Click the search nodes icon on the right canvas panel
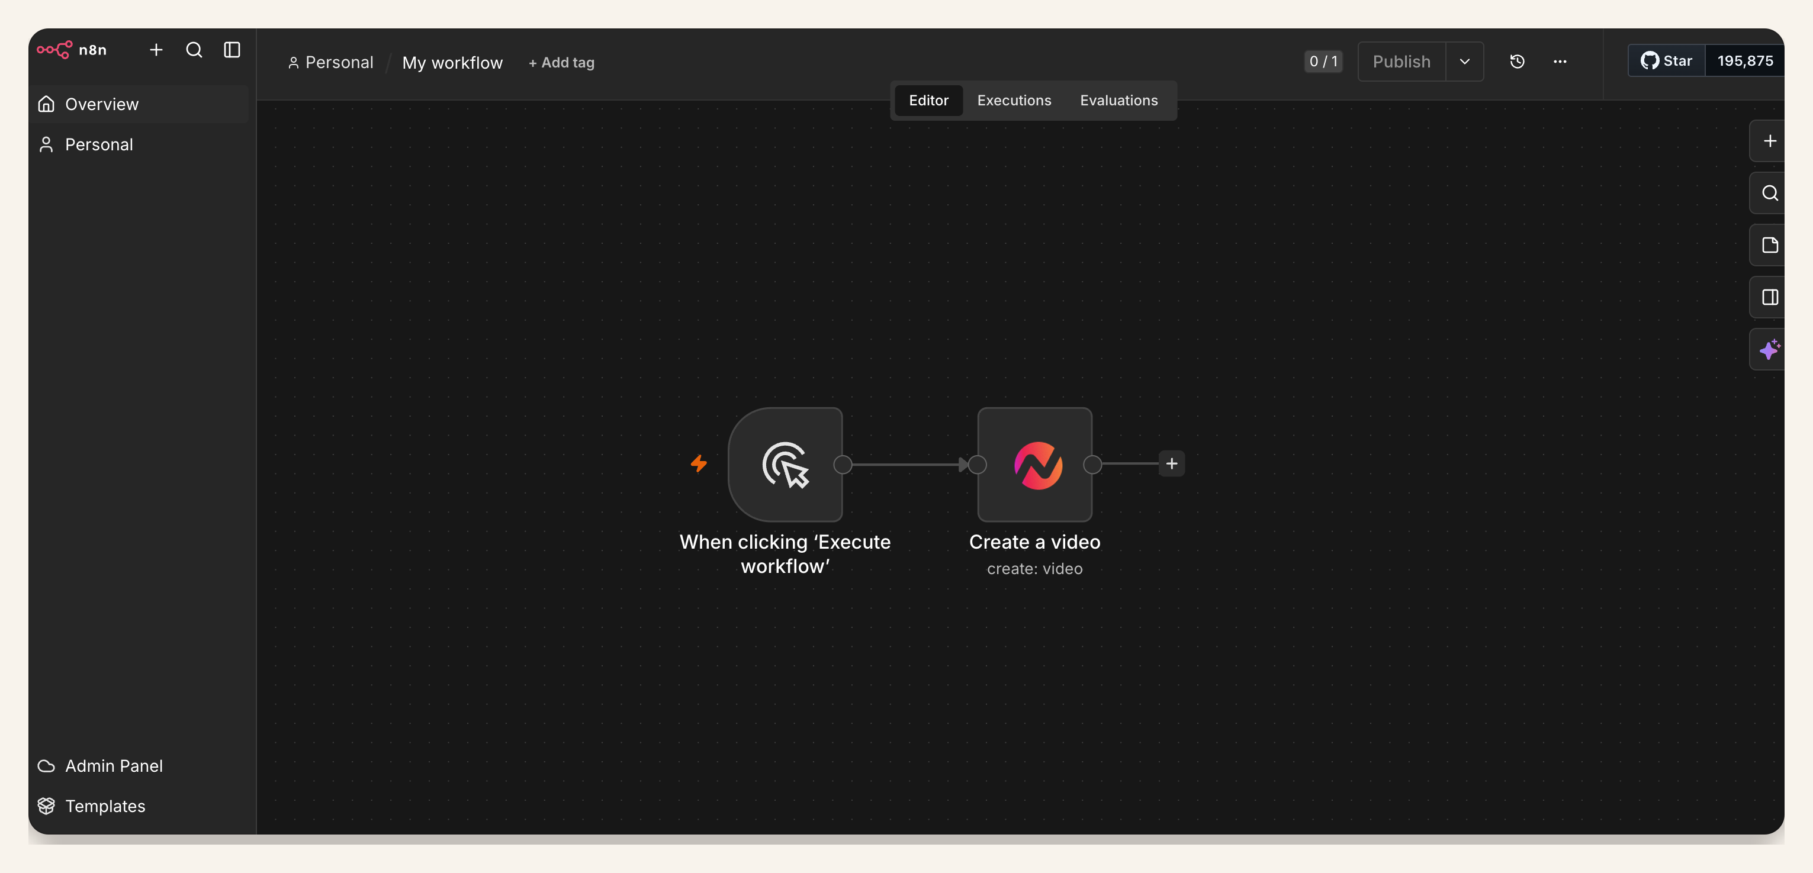 [x=1769, y=194]
